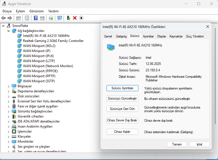This screenshot has height=160, width=218.
Task: Open the Dosya menu
Action: click(x=7, y=11)
